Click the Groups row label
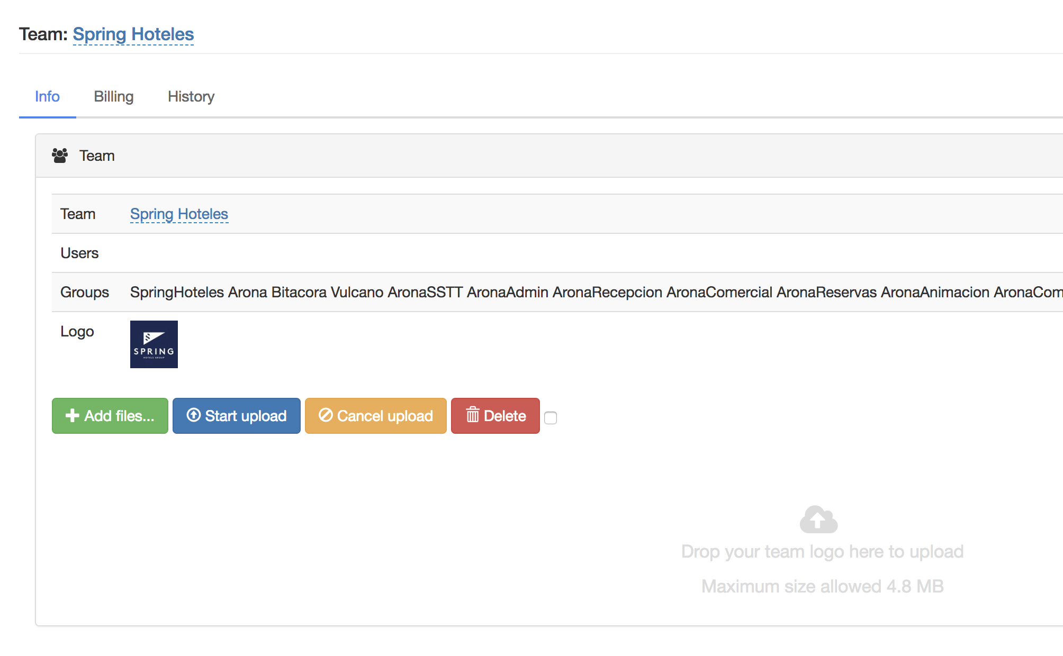The image size is (1063, 656). click(85, 292)
